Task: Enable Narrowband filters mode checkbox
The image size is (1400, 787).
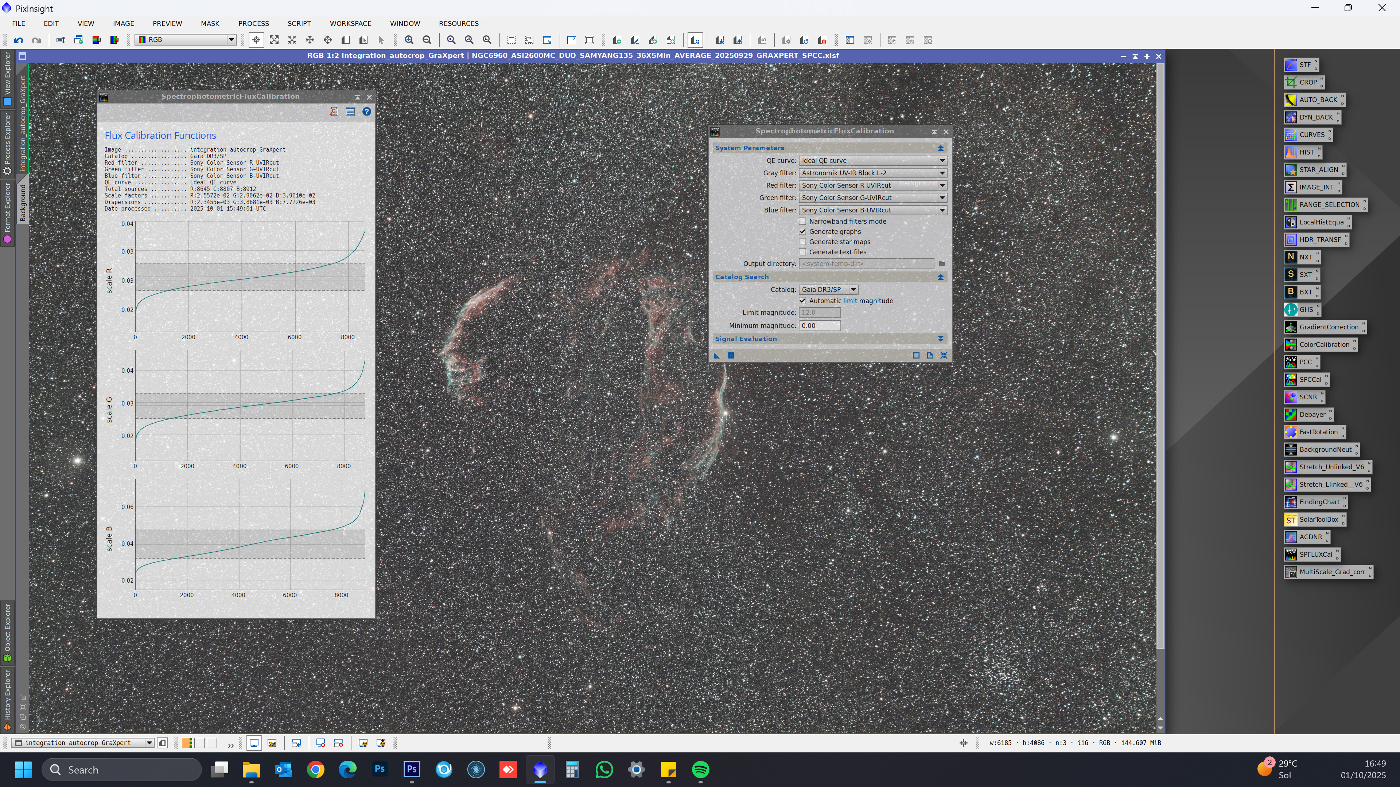Action: pos(802,221)
